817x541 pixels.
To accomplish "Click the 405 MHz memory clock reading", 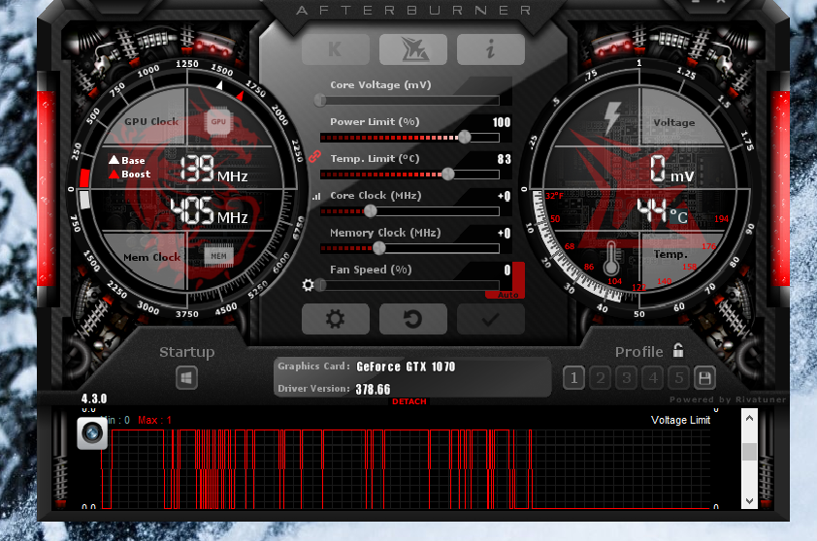I will pos(209,211).
